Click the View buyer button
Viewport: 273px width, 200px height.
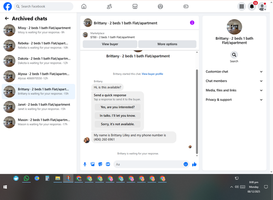110,44
